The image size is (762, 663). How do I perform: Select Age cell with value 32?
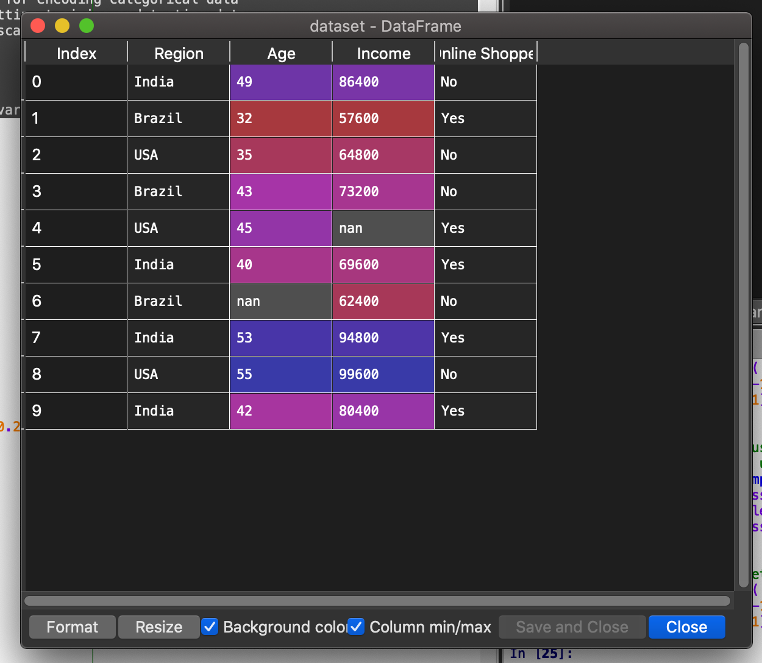[280, 119]
